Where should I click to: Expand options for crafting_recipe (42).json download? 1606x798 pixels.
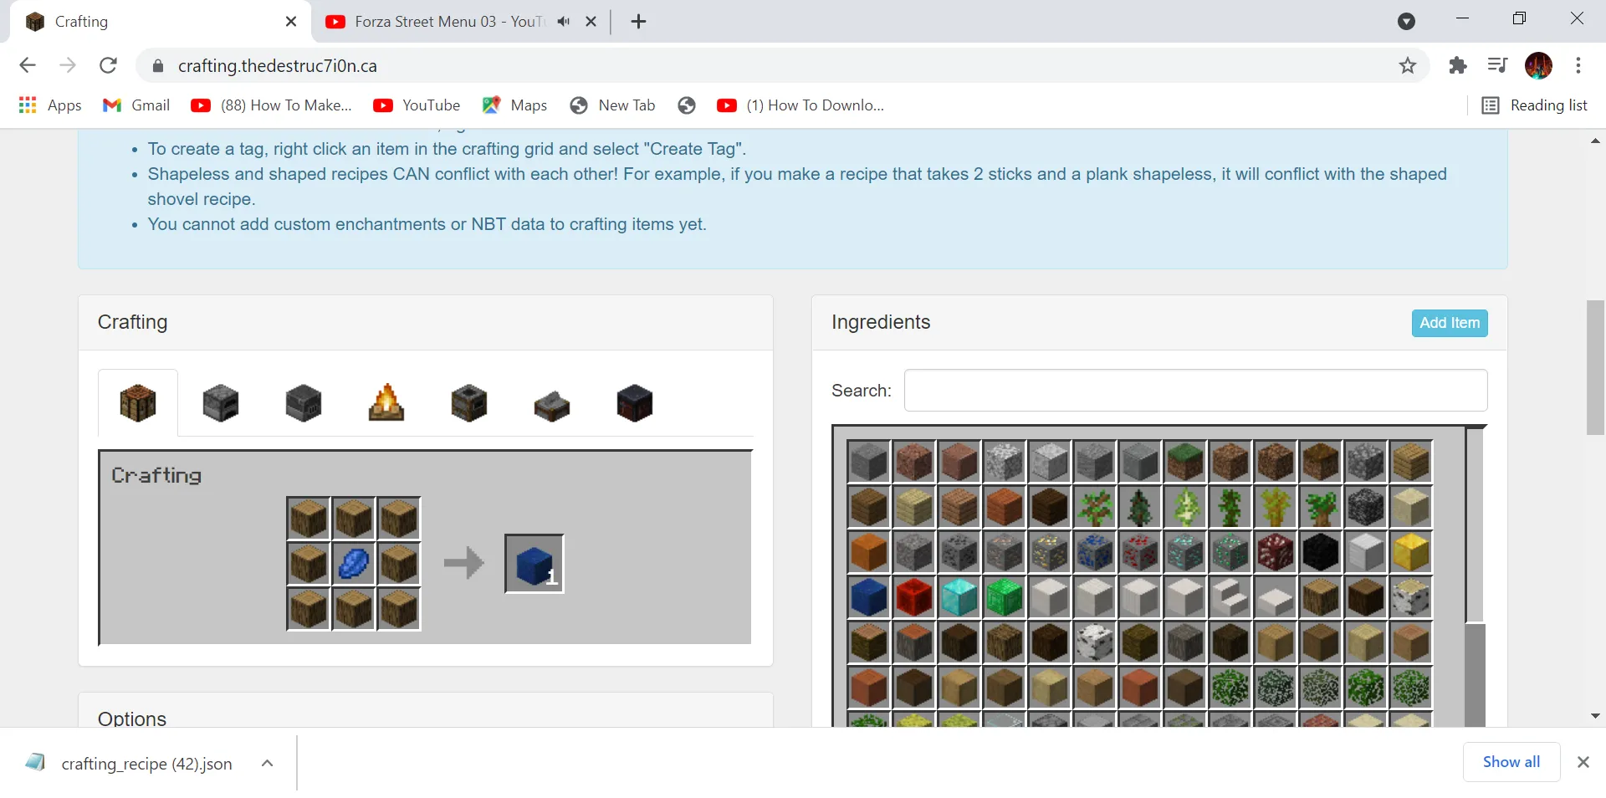(267, 763)
